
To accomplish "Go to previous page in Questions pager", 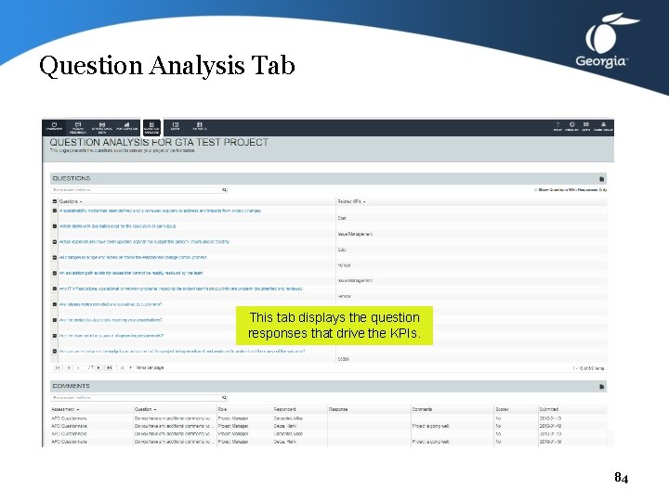I will click(x=69, y=367).
